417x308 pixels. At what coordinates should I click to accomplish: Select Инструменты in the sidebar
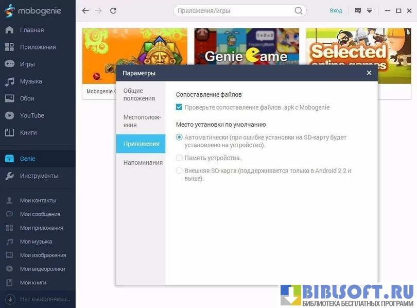[x=39, y=176]
